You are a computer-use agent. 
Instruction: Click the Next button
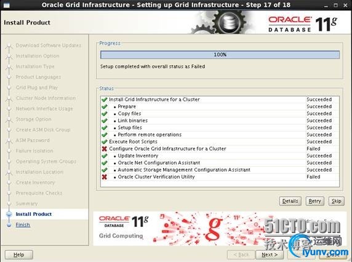pos(270,255)
